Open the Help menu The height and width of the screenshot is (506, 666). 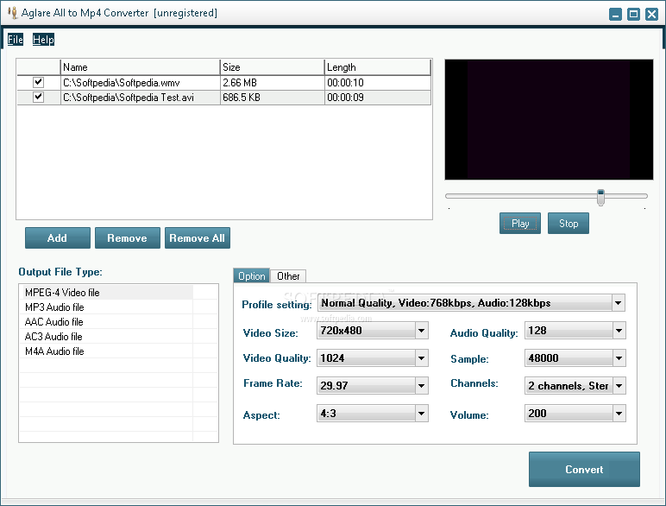[43, 40]
